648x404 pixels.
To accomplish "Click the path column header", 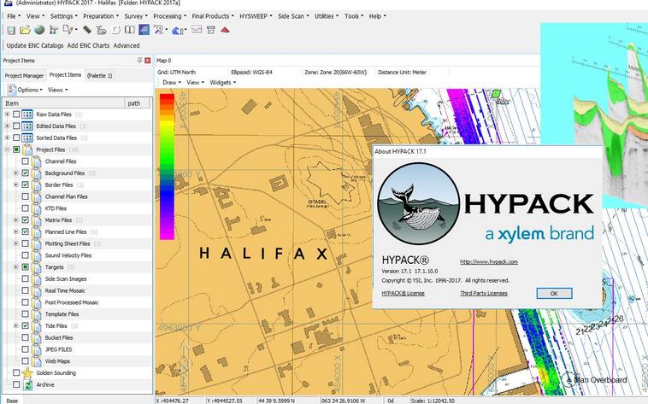I will [137, 103].
